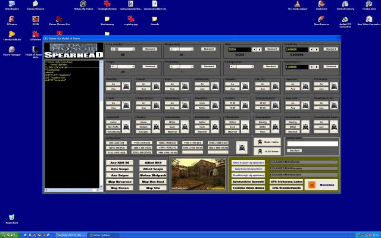Screen dimensions: 381x238
Task: Decrease Rate with the left arrow
Action: (x=254, y=49)
